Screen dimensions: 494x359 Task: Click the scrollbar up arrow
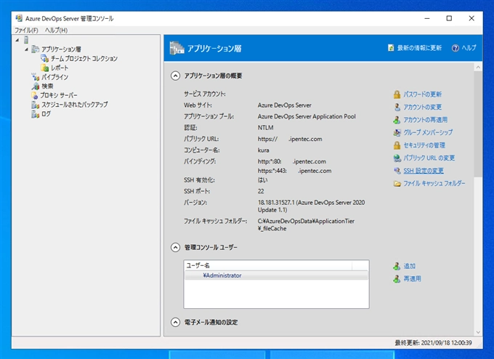(478, 67)
